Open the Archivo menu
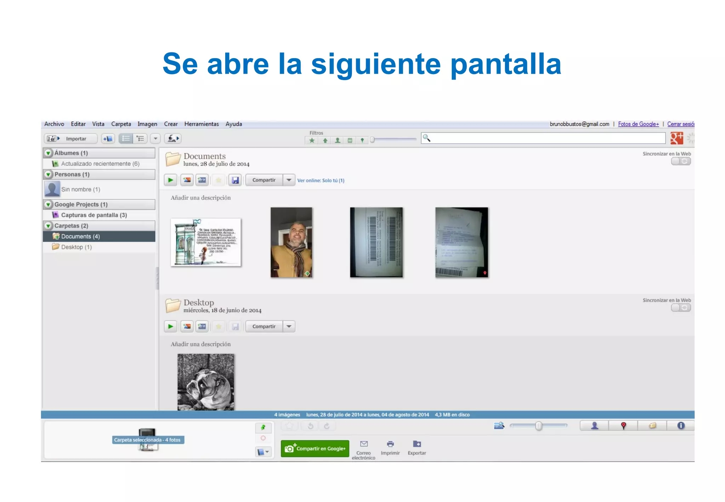725x502 pixels. coord(54,124)
